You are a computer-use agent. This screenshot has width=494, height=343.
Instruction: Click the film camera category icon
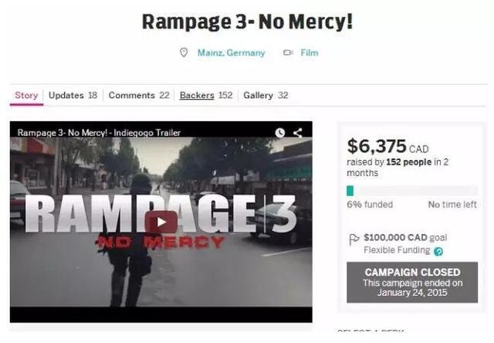pyautogui.click(x=288, y=53)
